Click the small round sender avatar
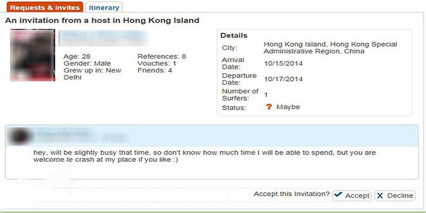 (x=19, y=136)
